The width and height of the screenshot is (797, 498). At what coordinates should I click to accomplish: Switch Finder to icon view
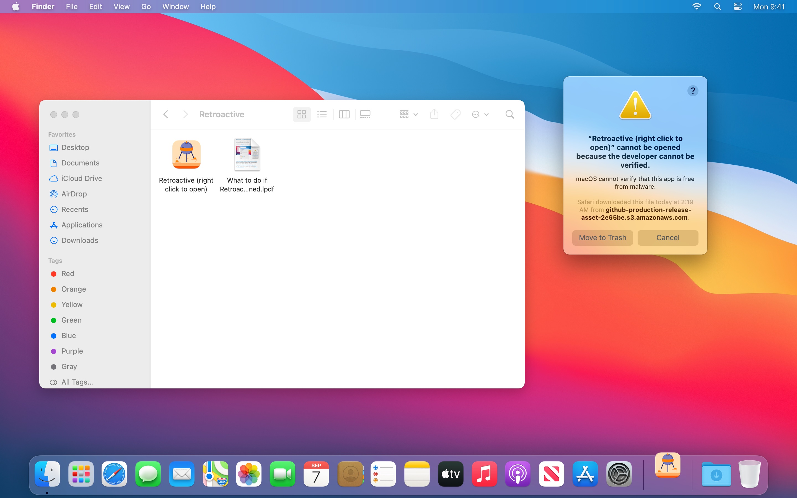(301, 114)
